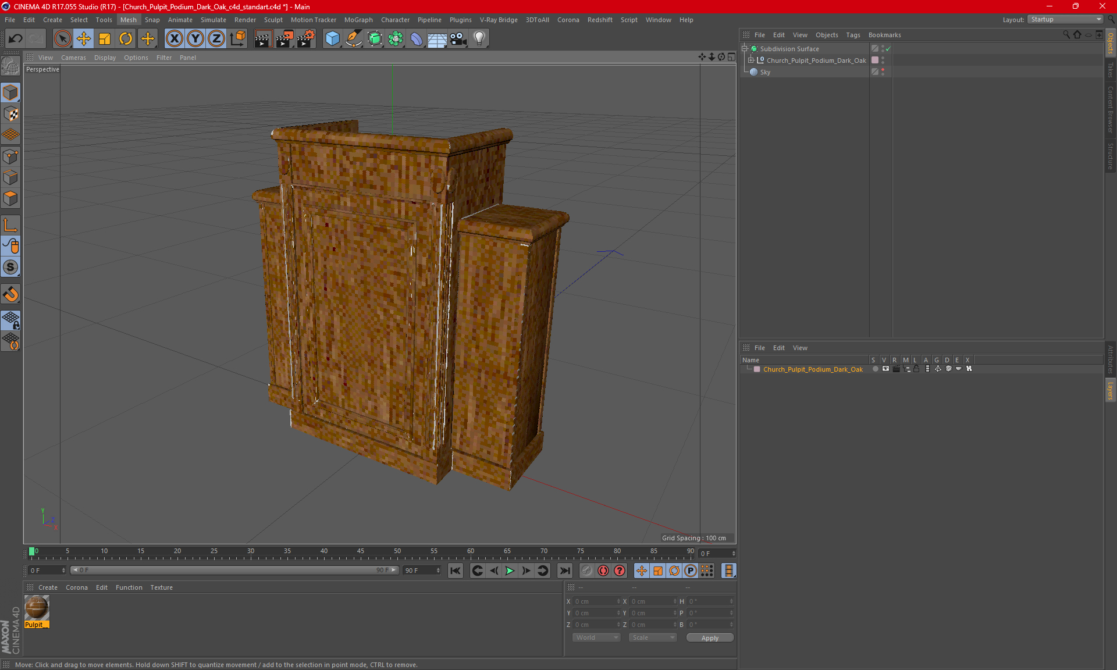The image size is (1117, 670).
Task: Switch to Texture mode in left sidebar
Action: click(x=10, y=114)
